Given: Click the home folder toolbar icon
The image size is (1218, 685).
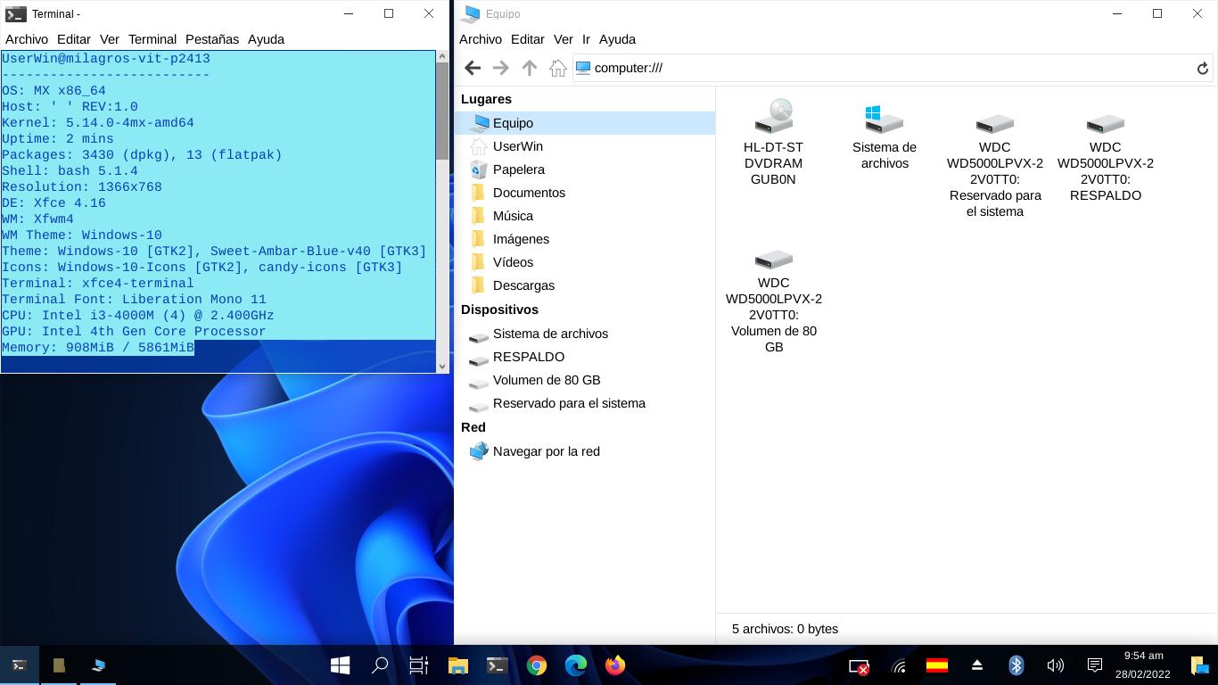Looking at the screenshot, I should [x=558, y=68].
